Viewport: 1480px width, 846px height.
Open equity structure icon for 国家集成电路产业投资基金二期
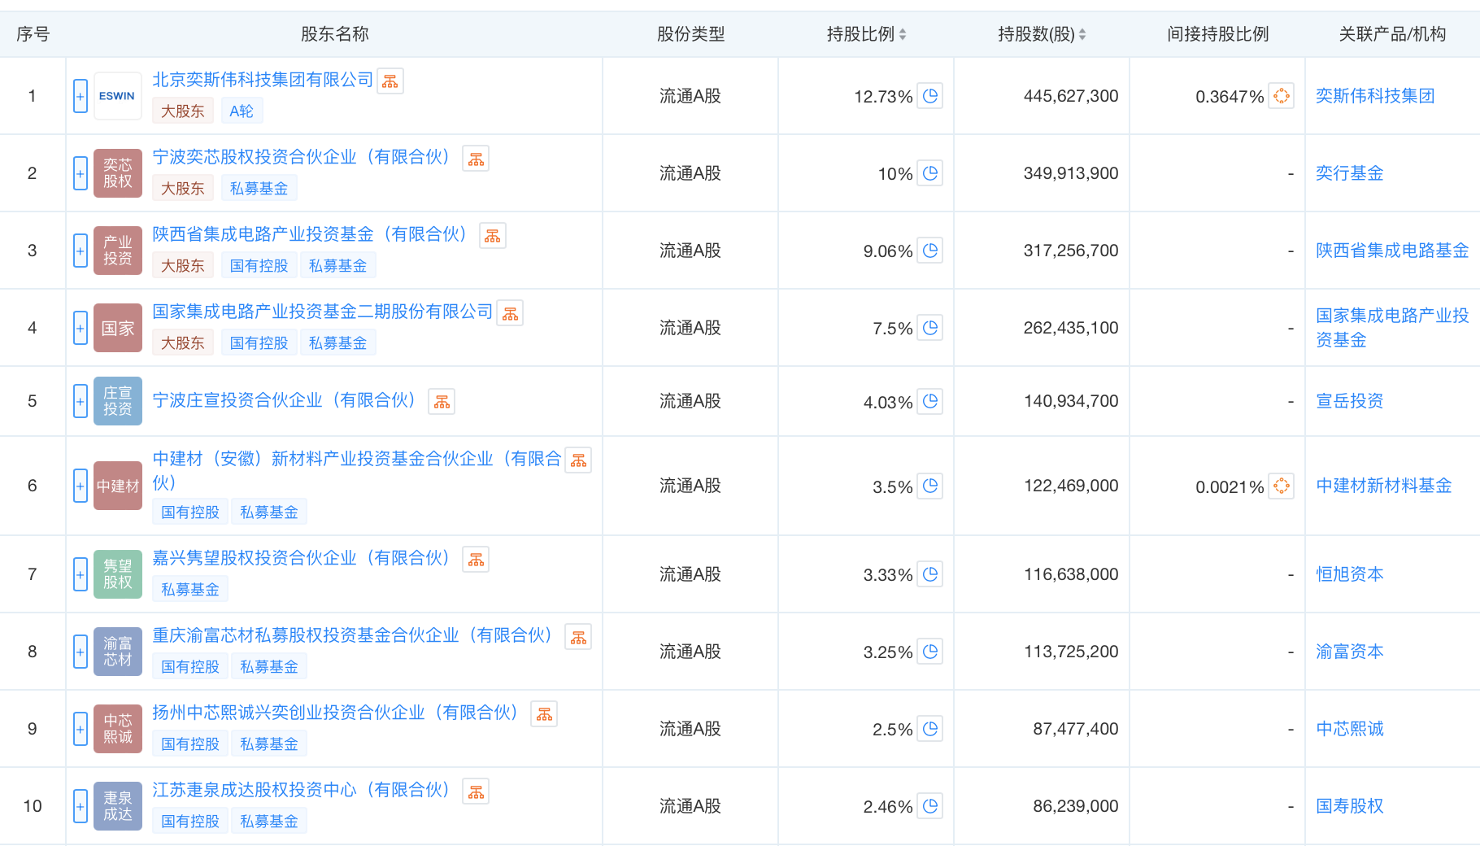coord(510,313)
